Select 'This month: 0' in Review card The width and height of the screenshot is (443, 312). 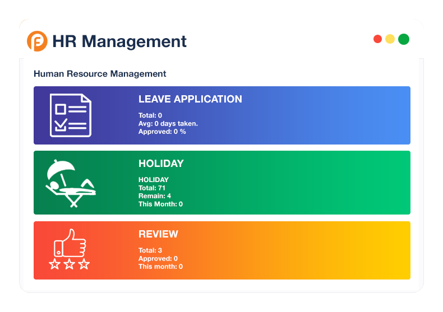point(160,266)
